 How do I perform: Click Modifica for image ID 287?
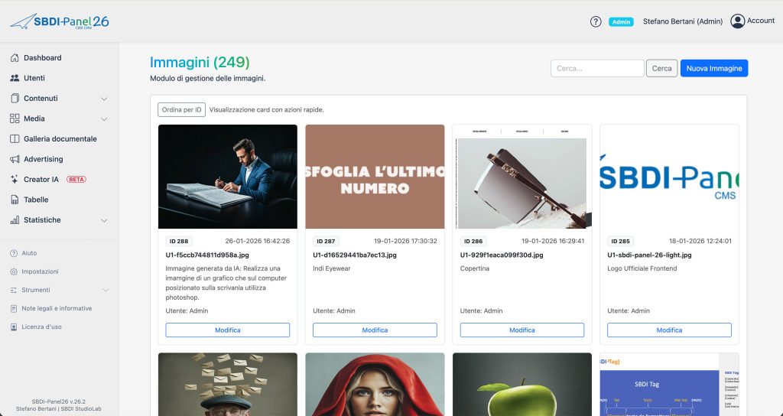pyautogui.click(x=375, y=330)
